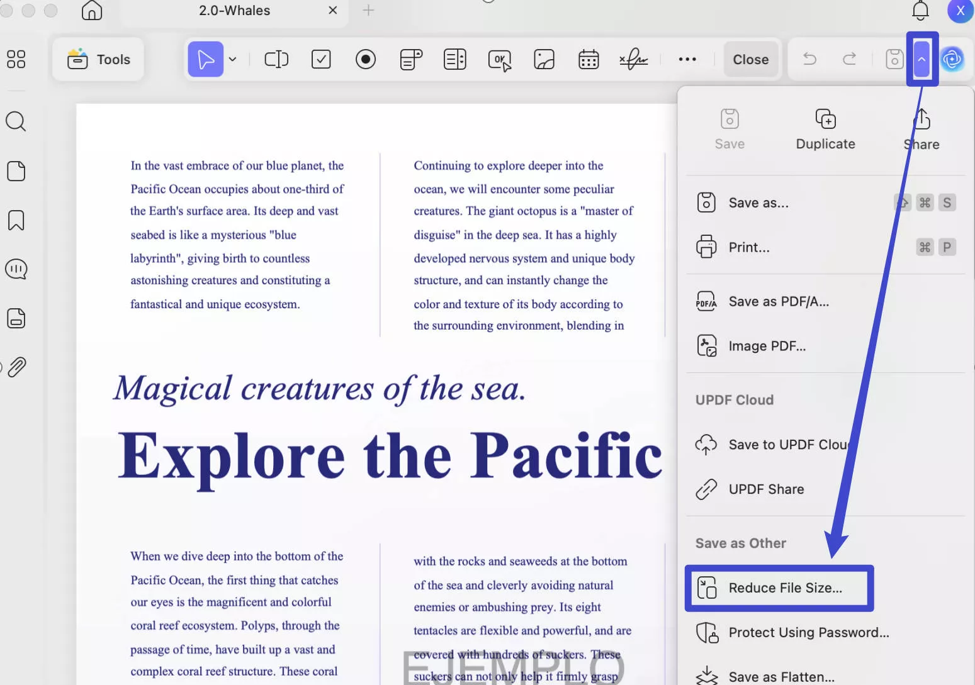Select the checkbox form field tool

coord(321,60)
